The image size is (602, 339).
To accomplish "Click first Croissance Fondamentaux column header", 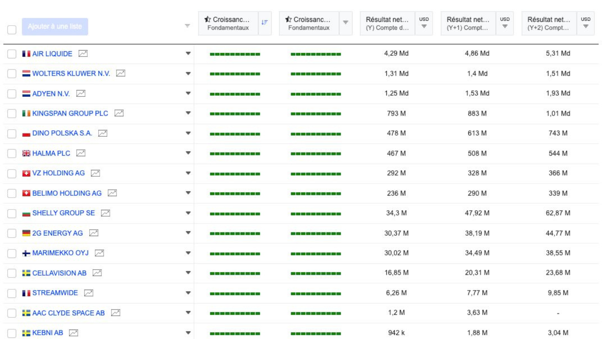I will (x=228, y=23).
